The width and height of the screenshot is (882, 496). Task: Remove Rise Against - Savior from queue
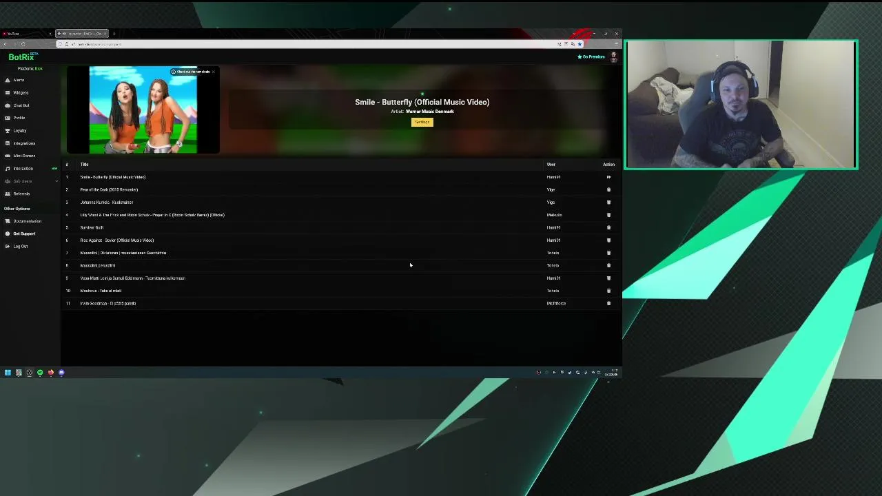[608, 240]
